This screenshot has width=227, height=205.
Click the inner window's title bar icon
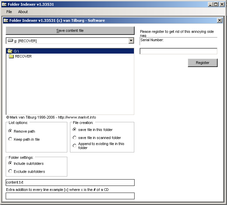pyautogui.click(x=6, y=20)
